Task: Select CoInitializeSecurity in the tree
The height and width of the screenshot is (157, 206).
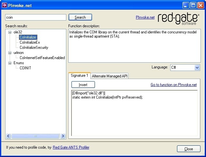Action: [x=34, y=48]
